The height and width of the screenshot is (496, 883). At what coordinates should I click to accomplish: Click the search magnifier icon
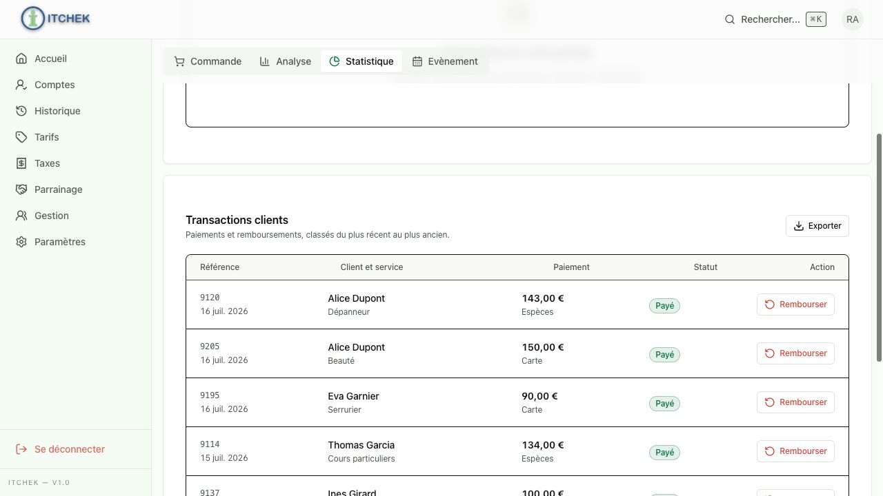coord(730,19)
